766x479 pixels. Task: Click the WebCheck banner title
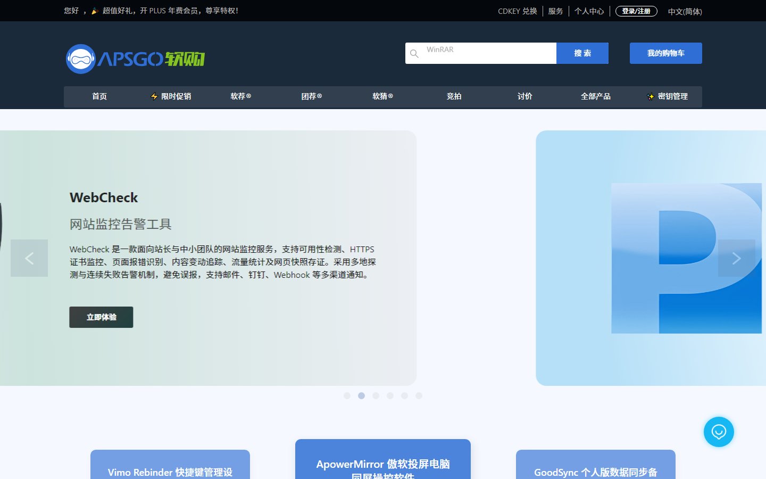click(104, 197)
